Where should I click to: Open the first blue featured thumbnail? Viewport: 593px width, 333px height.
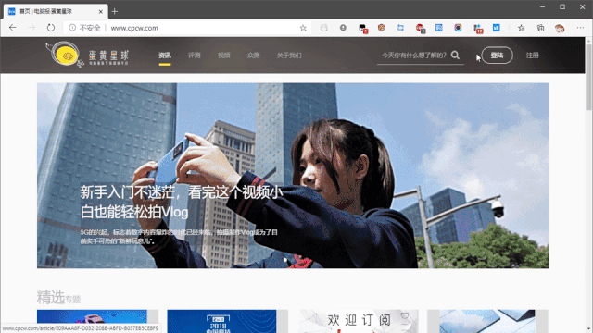point(92,321)
